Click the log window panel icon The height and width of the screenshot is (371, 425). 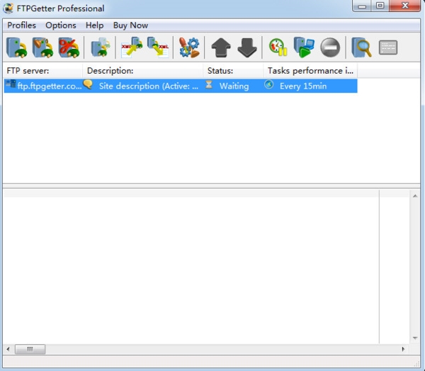point(388,47)
